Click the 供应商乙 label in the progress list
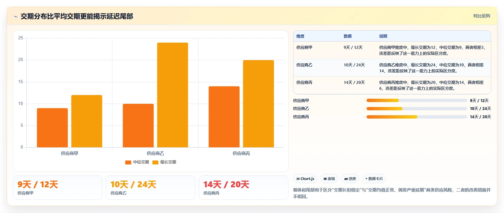Image resolution: width=504 pixels, height=213 pixels. click(x=301, y=109)
